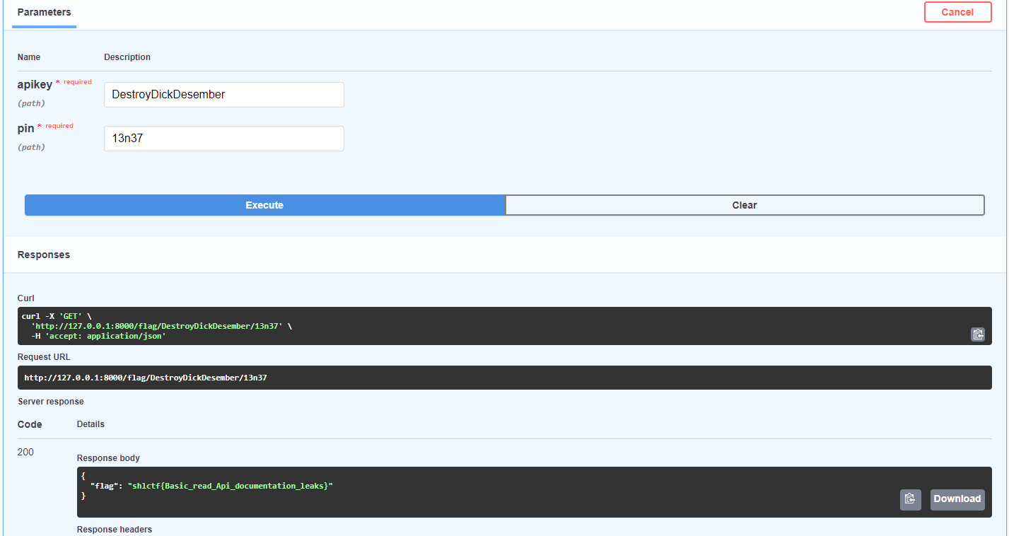This screenshot has width=1009, height=536.
Task: Click inside the curl command block
Action: (504, 326)
